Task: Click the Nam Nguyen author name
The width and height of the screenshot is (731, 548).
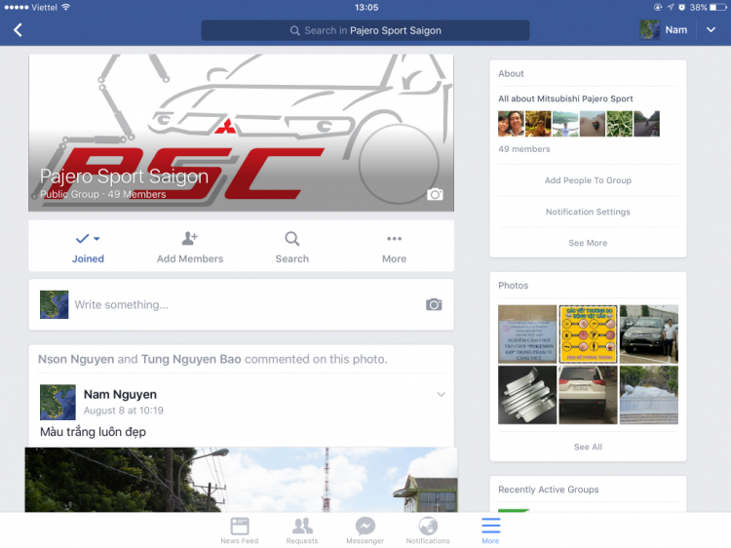Action: click(x=120, y=395)
